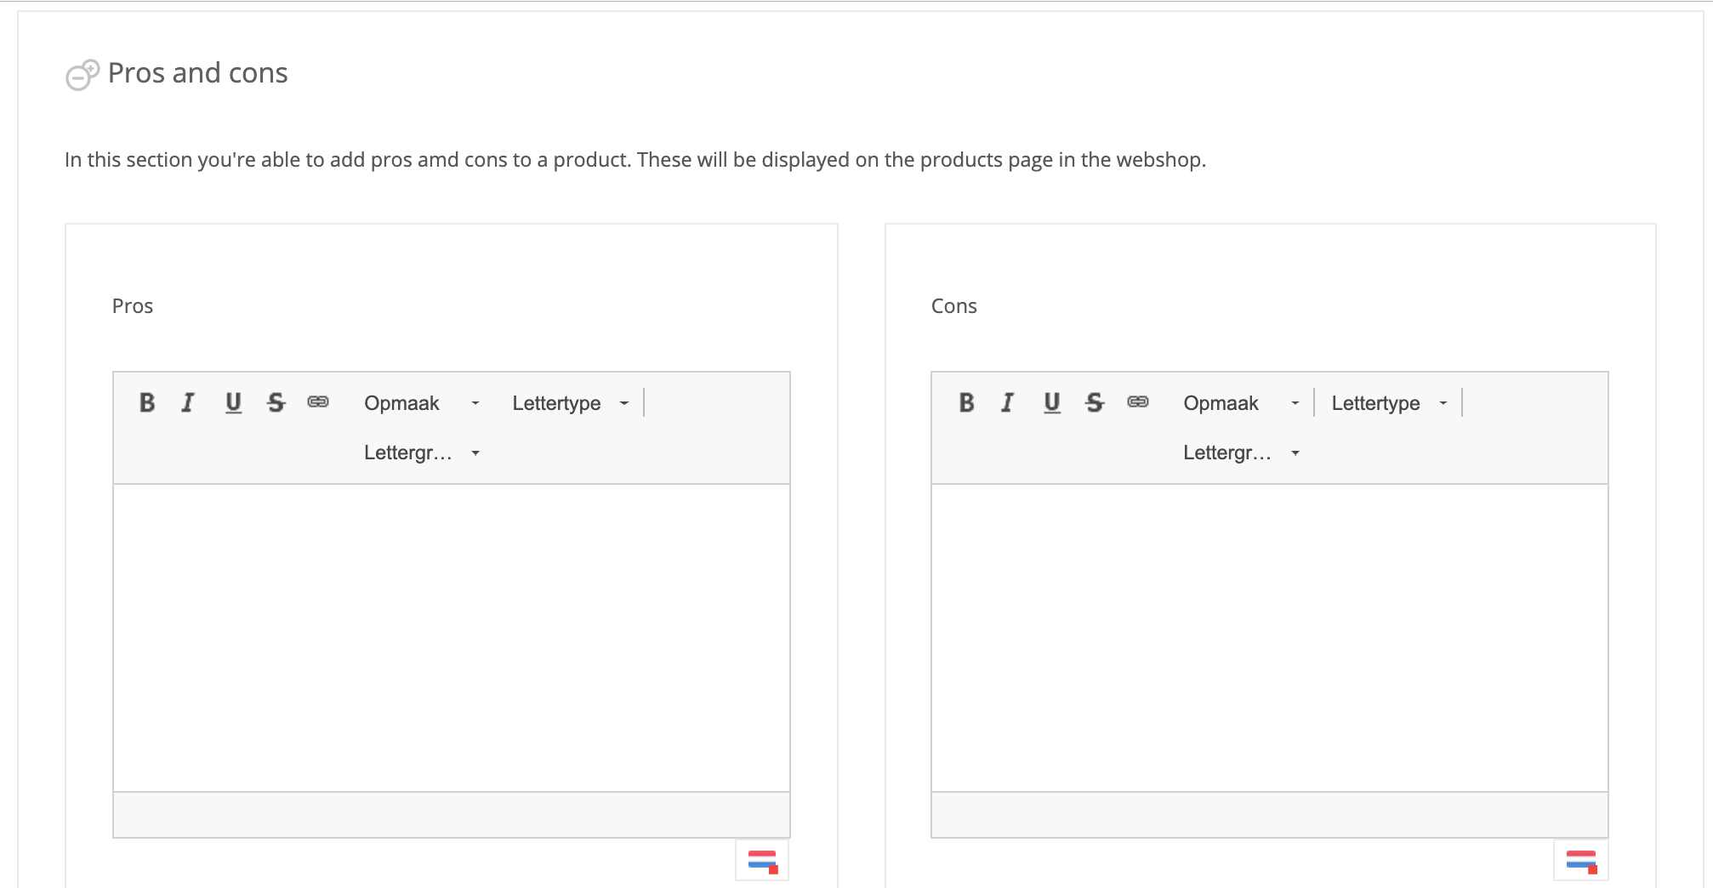Screen dimensions: 1713x888
Task: Expand the Lettergrootte dropdown in Cons editor
Action: pos(1240,453)
